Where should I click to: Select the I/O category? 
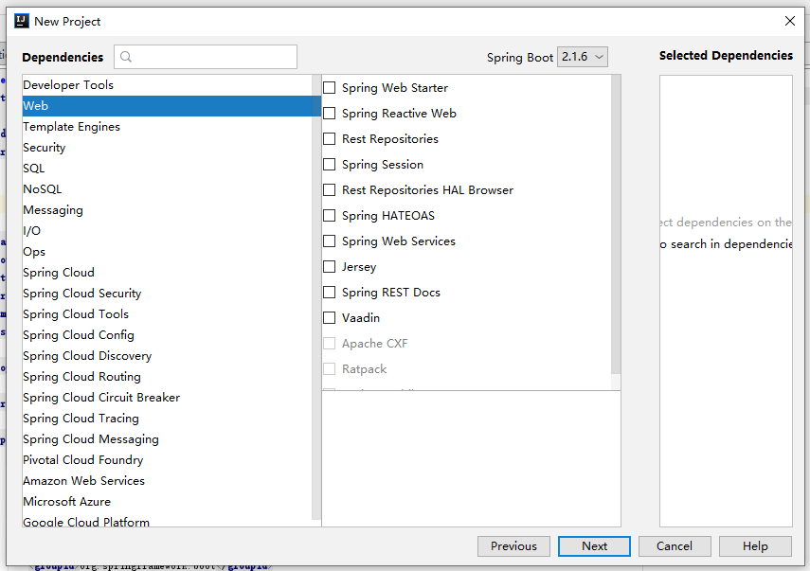coord(167,231)
